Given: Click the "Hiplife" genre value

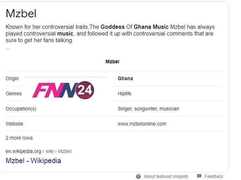Looking at the screenshot, I should tap(124, 94).
